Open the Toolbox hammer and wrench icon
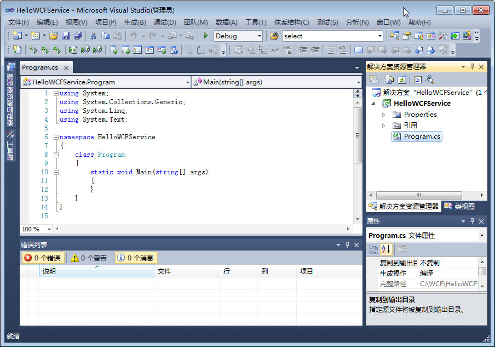 pyautogui.click(x=442, y=36)
